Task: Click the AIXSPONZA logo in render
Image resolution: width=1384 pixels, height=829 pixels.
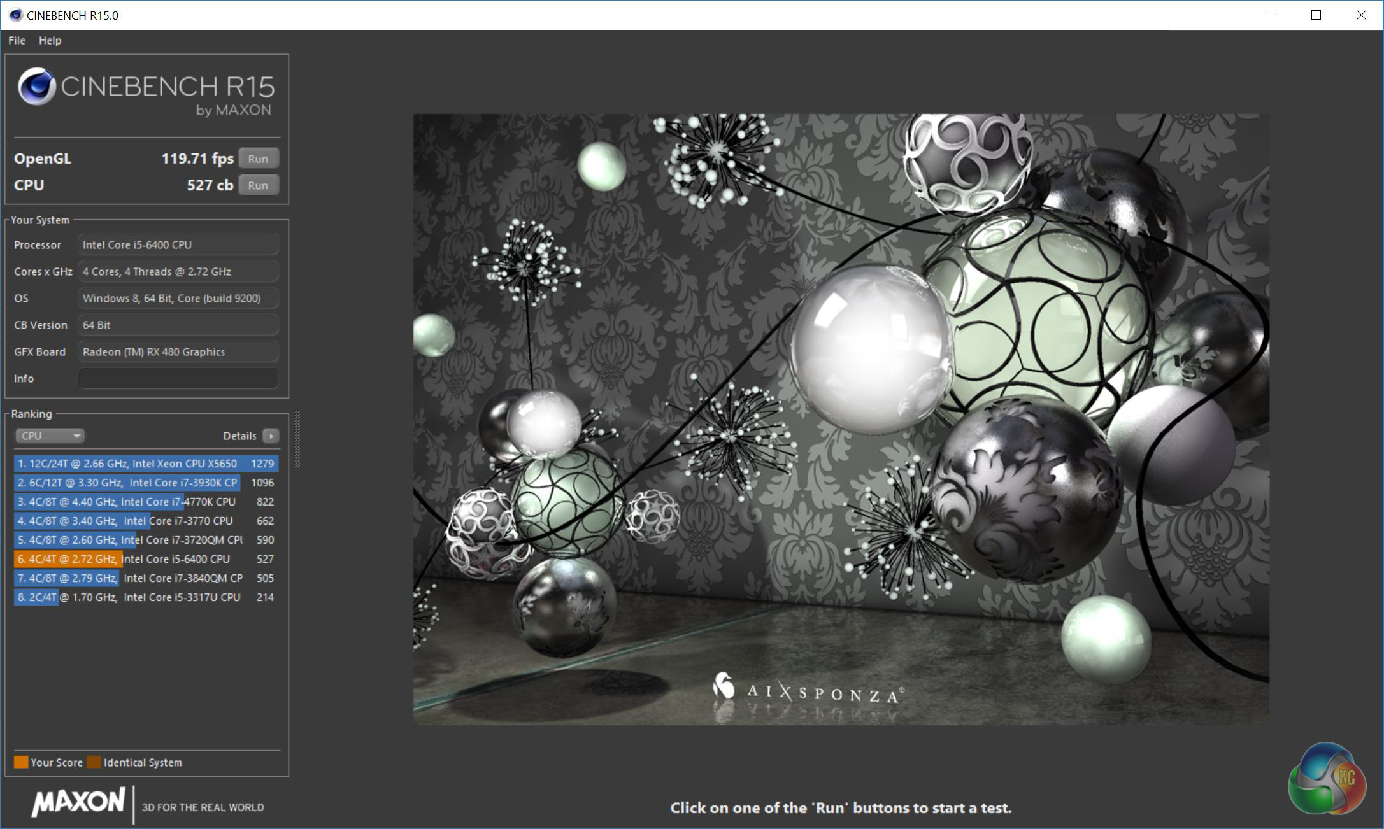Action: click(808, 691)
